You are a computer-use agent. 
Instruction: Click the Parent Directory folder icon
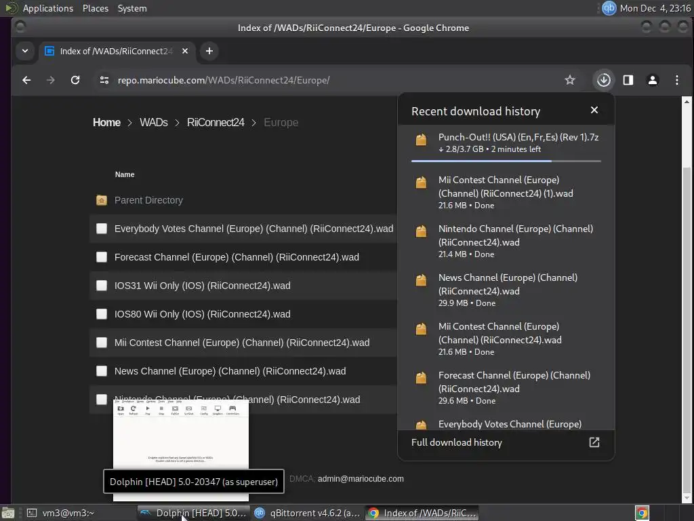(x=102, y=200)
